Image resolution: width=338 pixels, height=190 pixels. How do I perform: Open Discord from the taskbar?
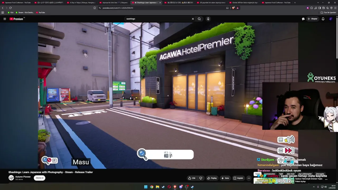point(181,187)
